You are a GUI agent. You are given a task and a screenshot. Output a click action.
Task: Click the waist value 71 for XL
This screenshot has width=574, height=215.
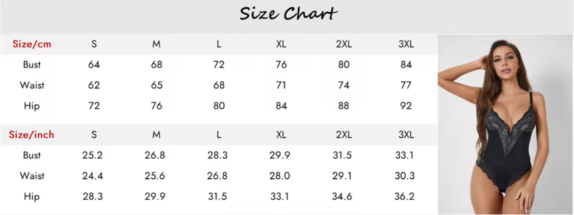[x=281, y=85]
